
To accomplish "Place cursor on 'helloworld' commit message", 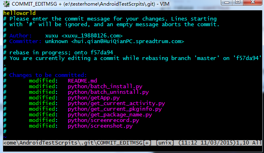I will pyautogui.click(x=19, y=13).
